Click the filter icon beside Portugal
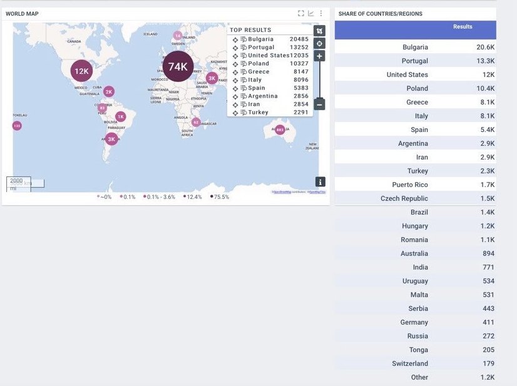Viewport: 517px width, 386px height. 243,48
